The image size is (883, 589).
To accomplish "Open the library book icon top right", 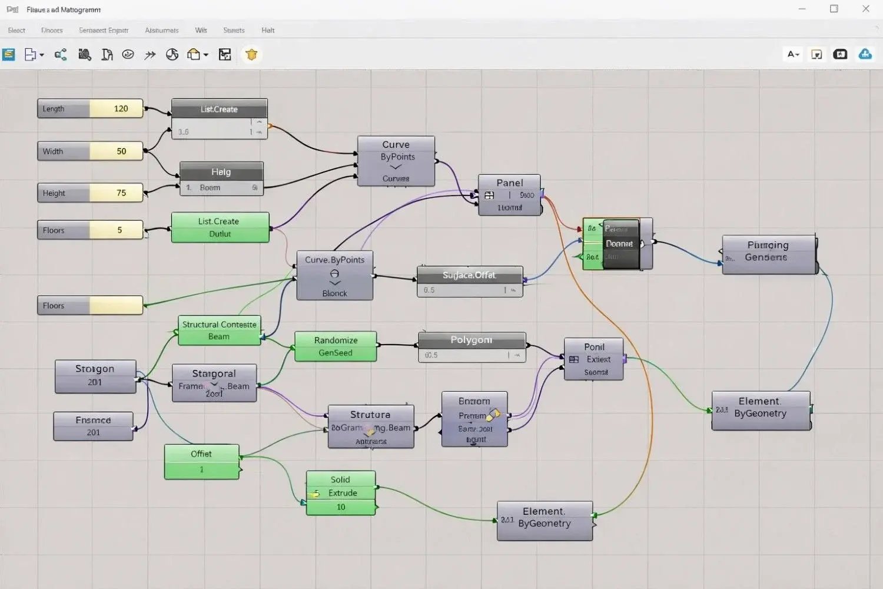I will click(x=840, y=54).
